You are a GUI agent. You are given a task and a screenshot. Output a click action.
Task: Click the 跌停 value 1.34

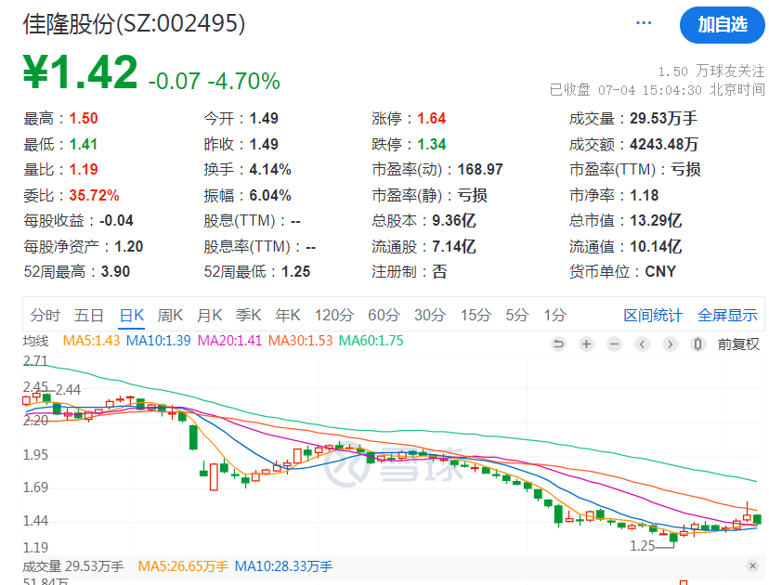432,144
